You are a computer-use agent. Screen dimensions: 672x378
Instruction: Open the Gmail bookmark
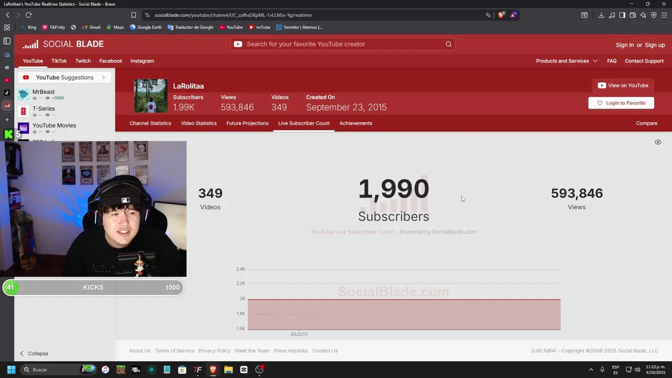pyautogui.click(x=91, y=27)
